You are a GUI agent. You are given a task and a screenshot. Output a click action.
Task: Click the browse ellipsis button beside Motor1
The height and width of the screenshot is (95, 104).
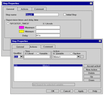[x=82, y=57]
